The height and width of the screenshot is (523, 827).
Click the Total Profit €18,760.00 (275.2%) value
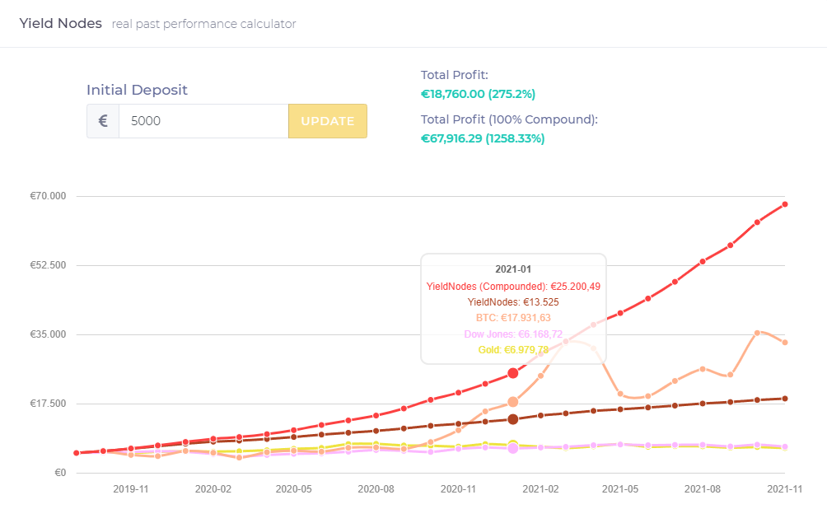[x=478, y=94]
